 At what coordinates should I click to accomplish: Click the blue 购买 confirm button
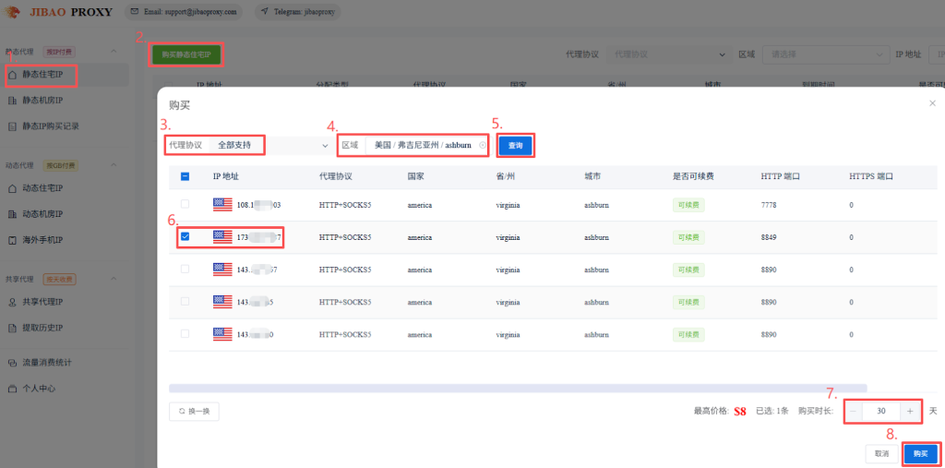click(x=919, y=454)
